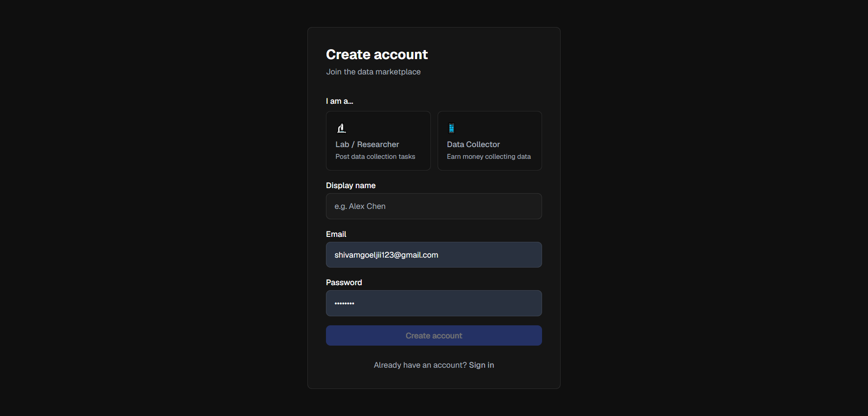Click the 'Data Collector' title text
The height and width of the screenshot is (416, 868).
pos(473,144)
